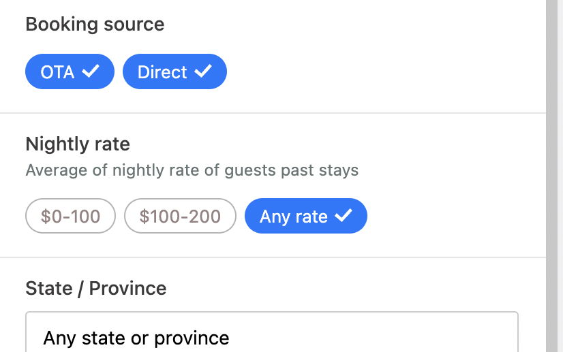This screenshot has height=352, width=563.
Task: Click the checkmark icon on Direct chip
Action: [203, 71]
